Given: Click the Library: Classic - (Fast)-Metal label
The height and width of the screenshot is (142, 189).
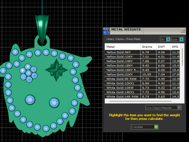Looking at the screenshot, I should click(x=123, y=39).
